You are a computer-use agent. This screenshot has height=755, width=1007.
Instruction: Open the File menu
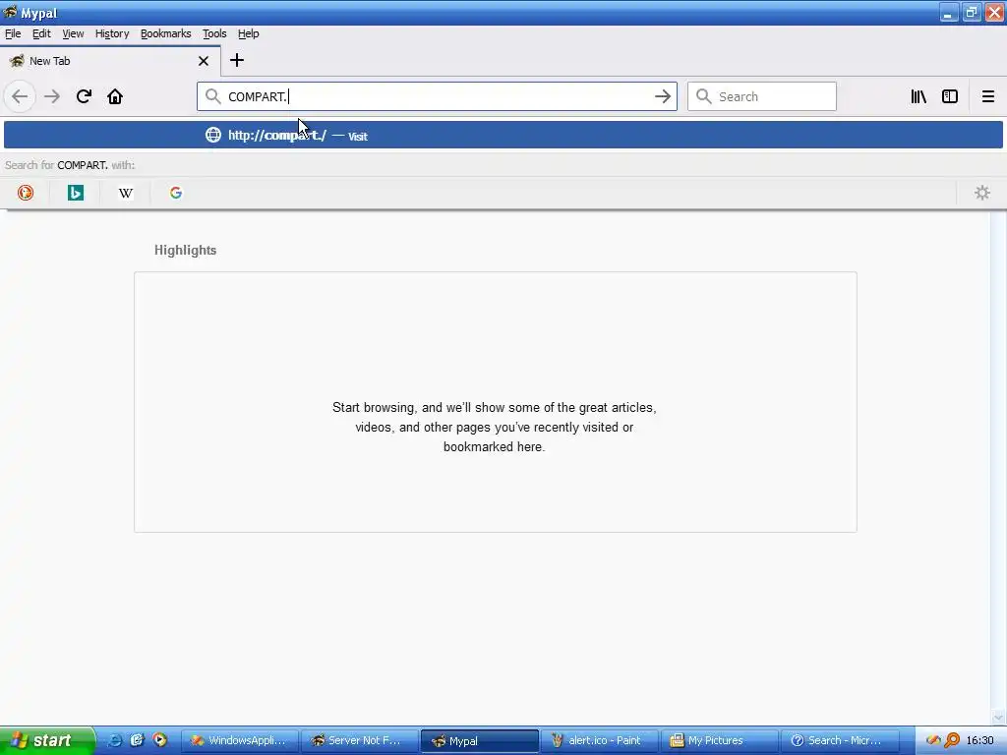click(x=13, y=33)
